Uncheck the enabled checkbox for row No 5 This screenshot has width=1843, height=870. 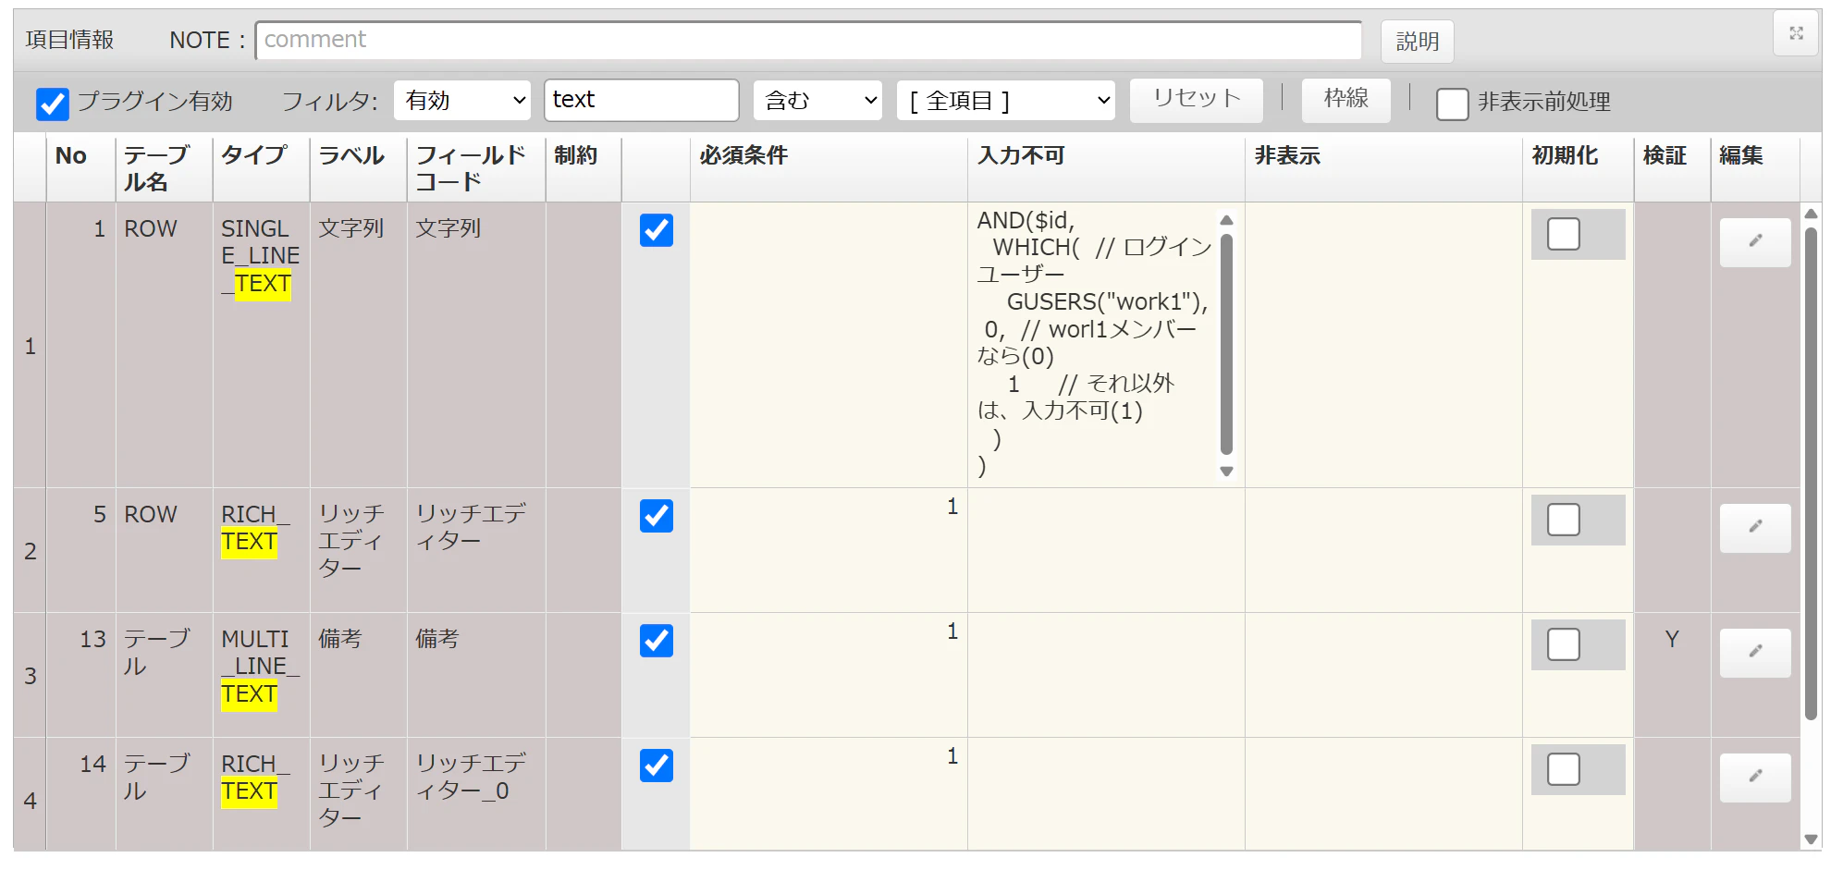point(657,516)
